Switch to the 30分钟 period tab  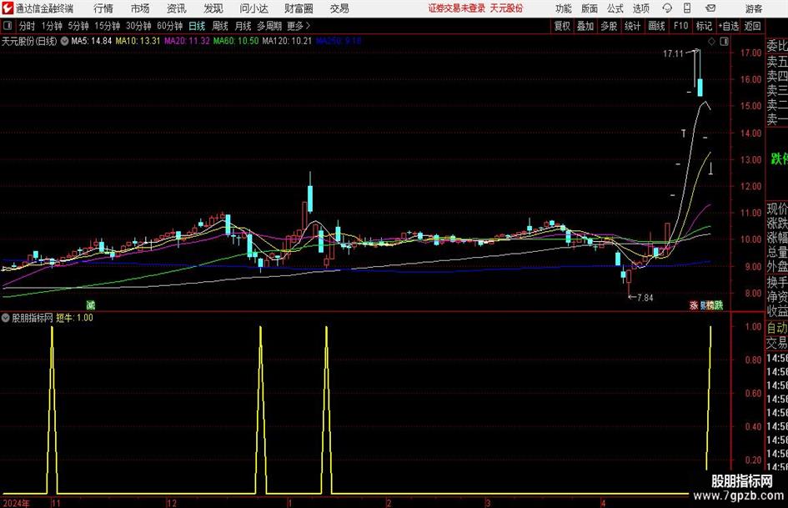click(138, 26)
